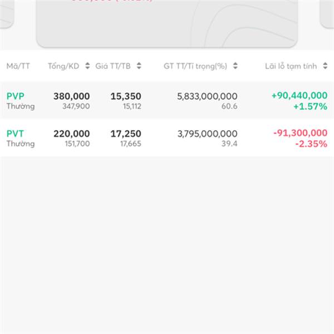Tap the Lãi lỗ tạm tính header text

pos(291,66)
